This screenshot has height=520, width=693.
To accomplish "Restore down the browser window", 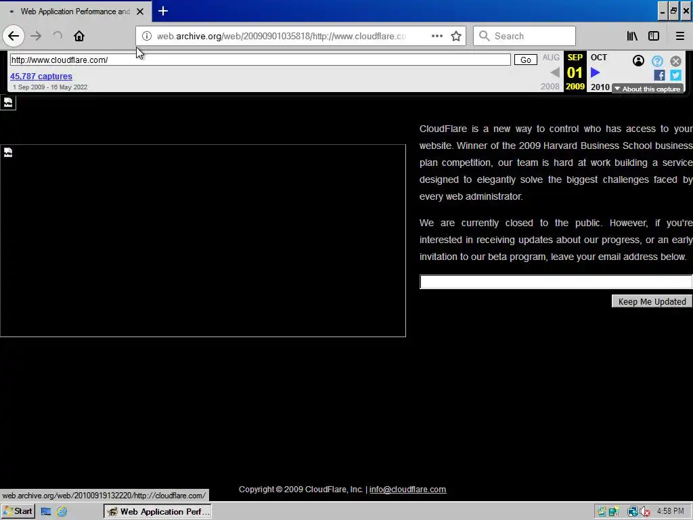I will (x=673, y=12).
